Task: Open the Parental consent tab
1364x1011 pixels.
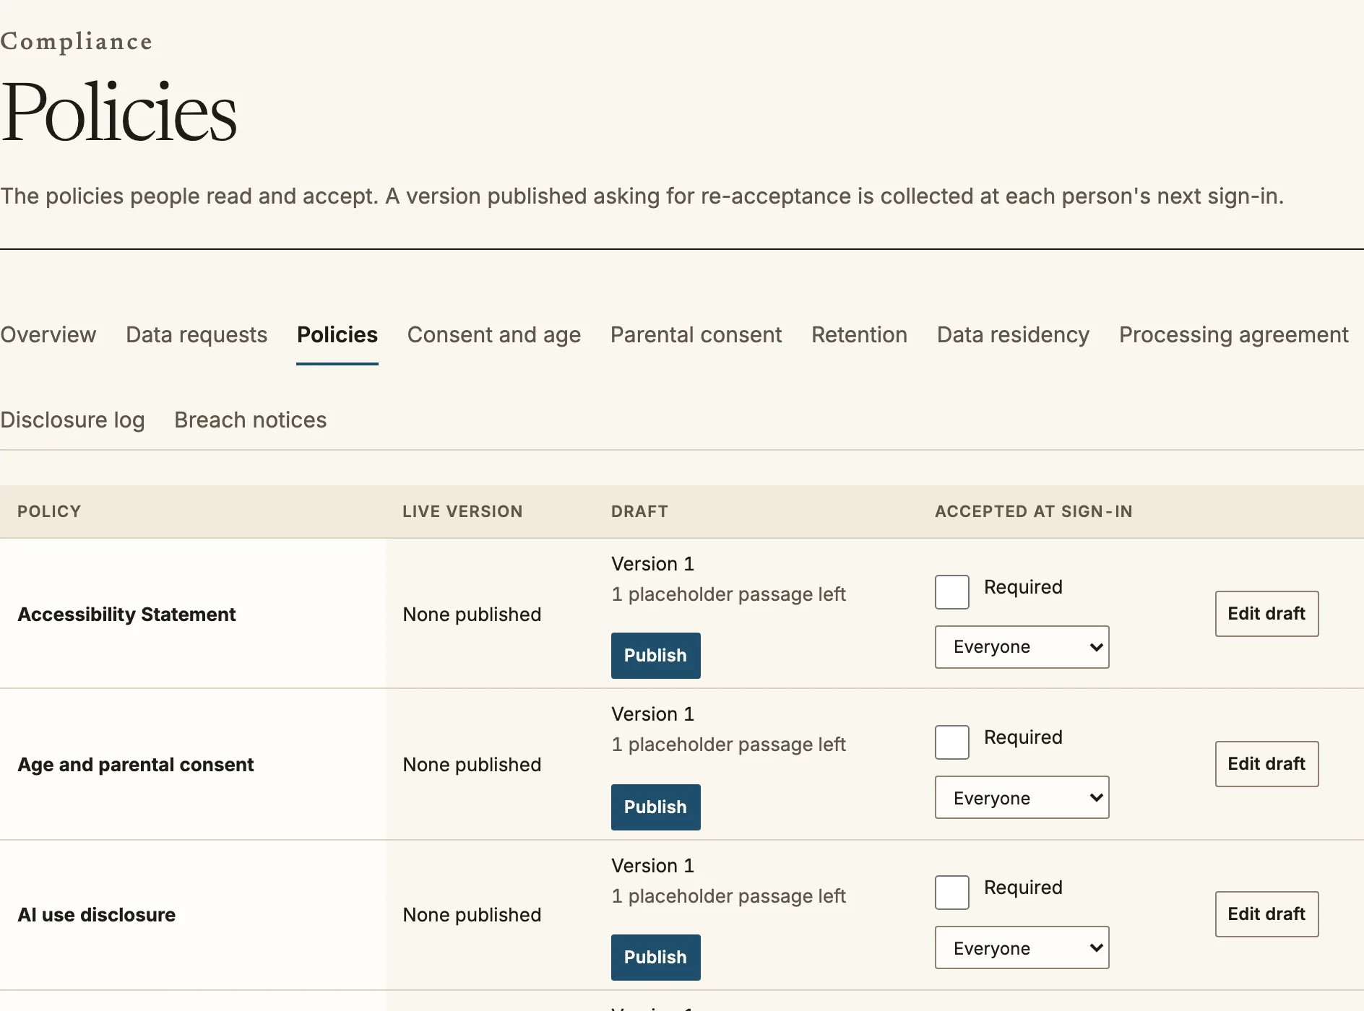Action: [x=696, y=334]
